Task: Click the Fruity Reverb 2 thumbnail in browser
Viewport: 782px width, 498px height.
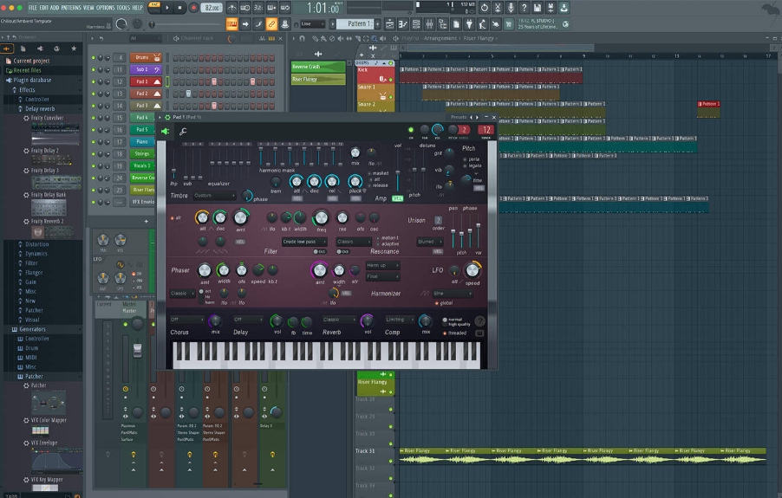Action: [x=52, y=232]
